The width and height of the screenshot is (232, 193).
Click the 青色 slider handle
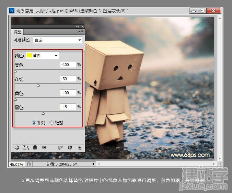(15, 71)
